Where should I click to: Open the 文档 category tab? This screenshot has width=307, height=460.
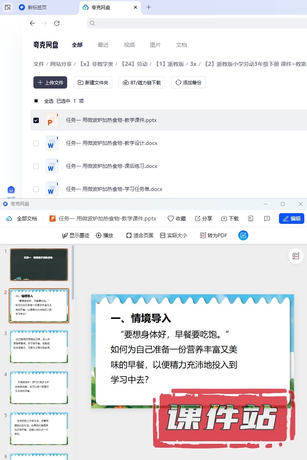point(182,45)
